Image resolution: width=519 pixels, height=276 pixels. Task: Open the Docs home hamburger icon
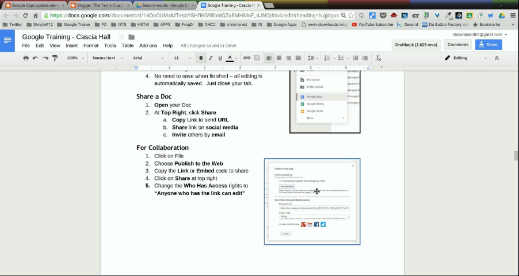point(7,40)
